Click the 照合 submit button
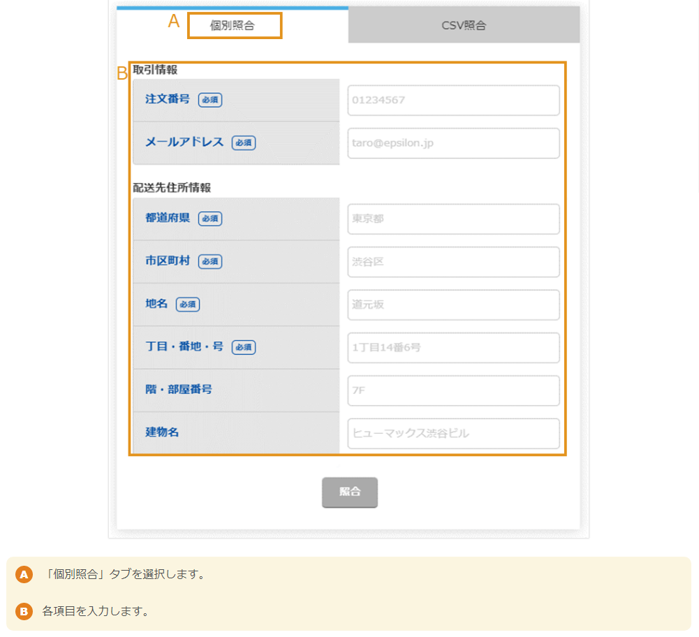The height and width of the screenshot is (637, 699). pyautogui.click(x=349, y=492)
